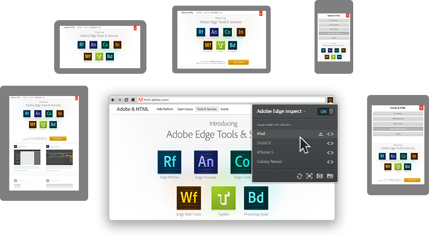The width and height of the screenshot is (429, 237).
Task: Click the Adobe & HTML site logo
Action: click(133, 109)
